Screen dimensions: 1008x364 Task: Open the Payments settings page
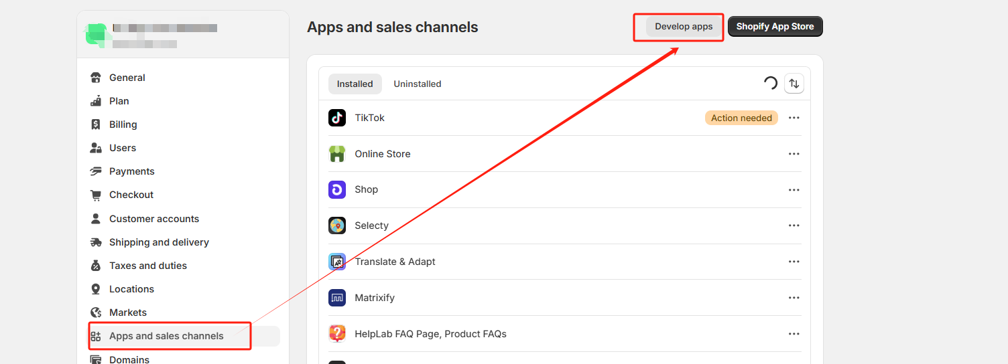coord(131,171)
